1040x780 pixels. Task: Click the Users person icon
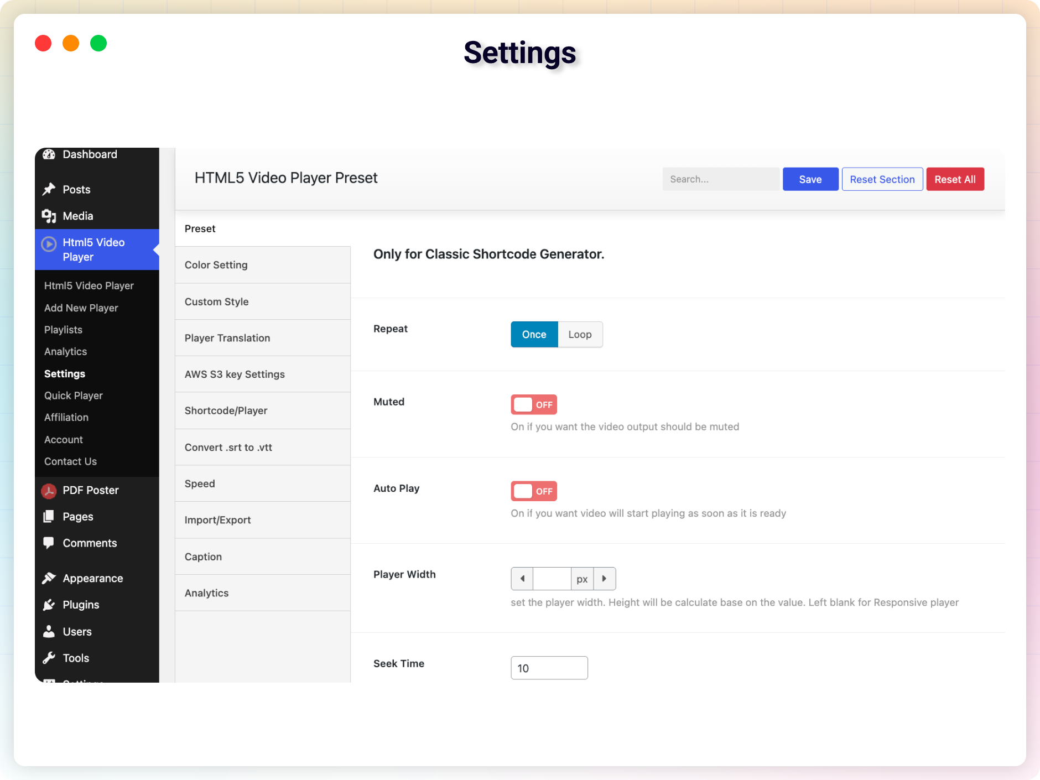point(49,631)
